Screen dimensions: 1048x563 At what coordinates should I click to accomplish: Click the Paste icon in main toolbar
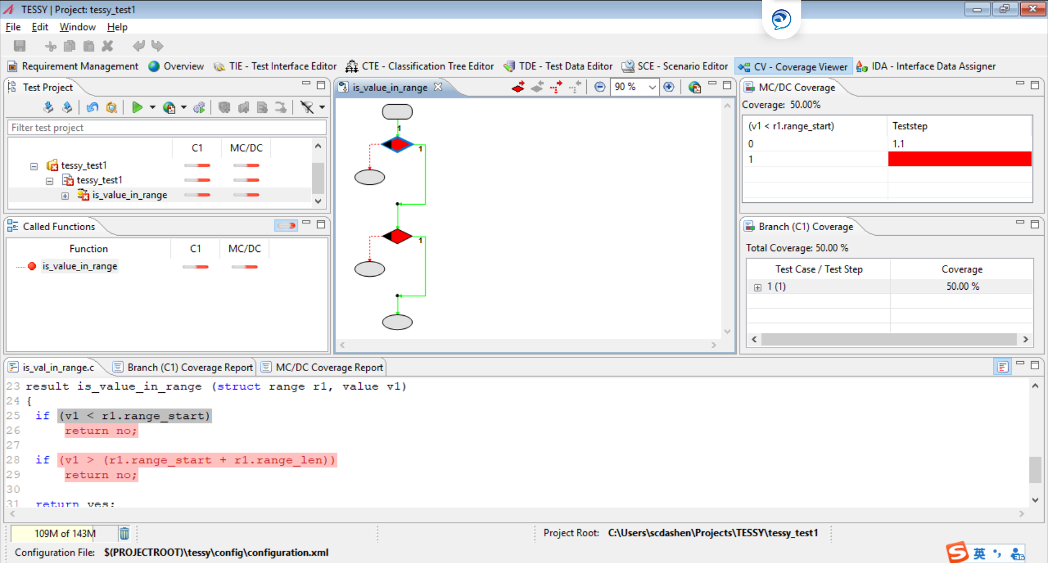tap(89, 46)
